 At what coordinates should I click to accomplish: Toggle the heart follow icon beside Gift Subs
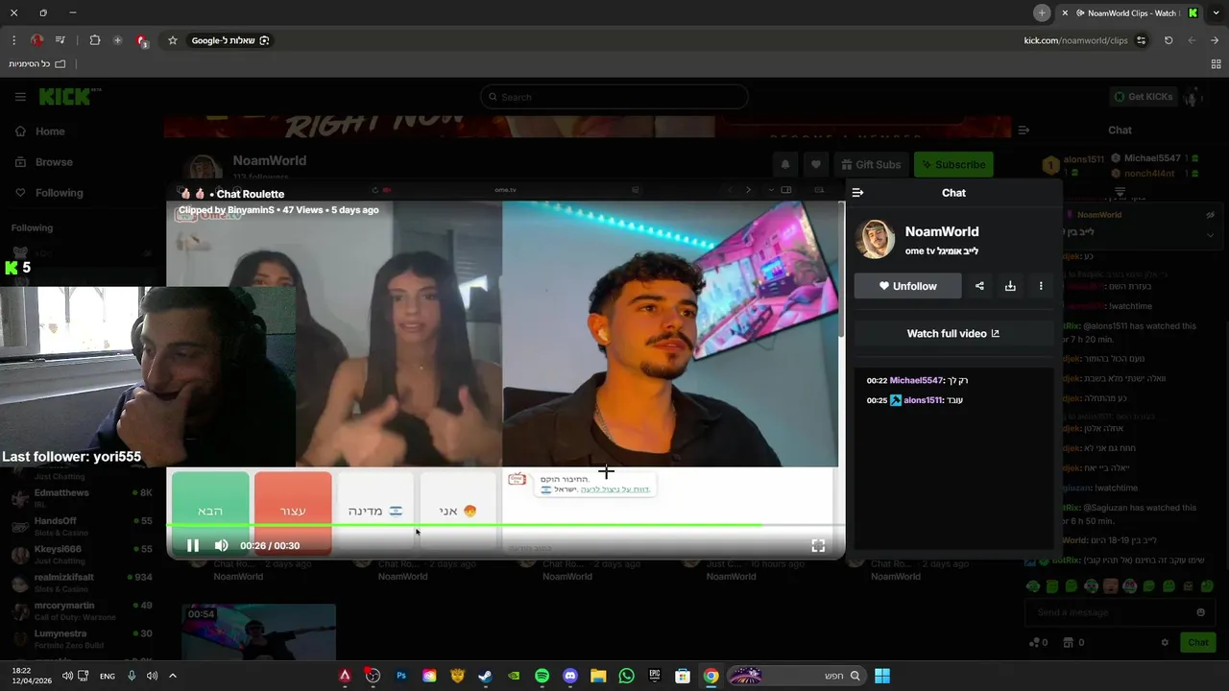pyautogui.click(x=816, y=164)
